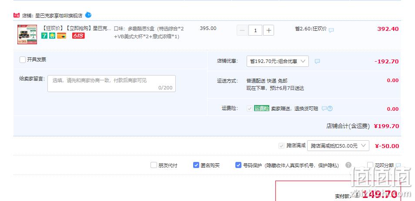
Task: Click the store total ¥199.70
Action: (386, 126)
